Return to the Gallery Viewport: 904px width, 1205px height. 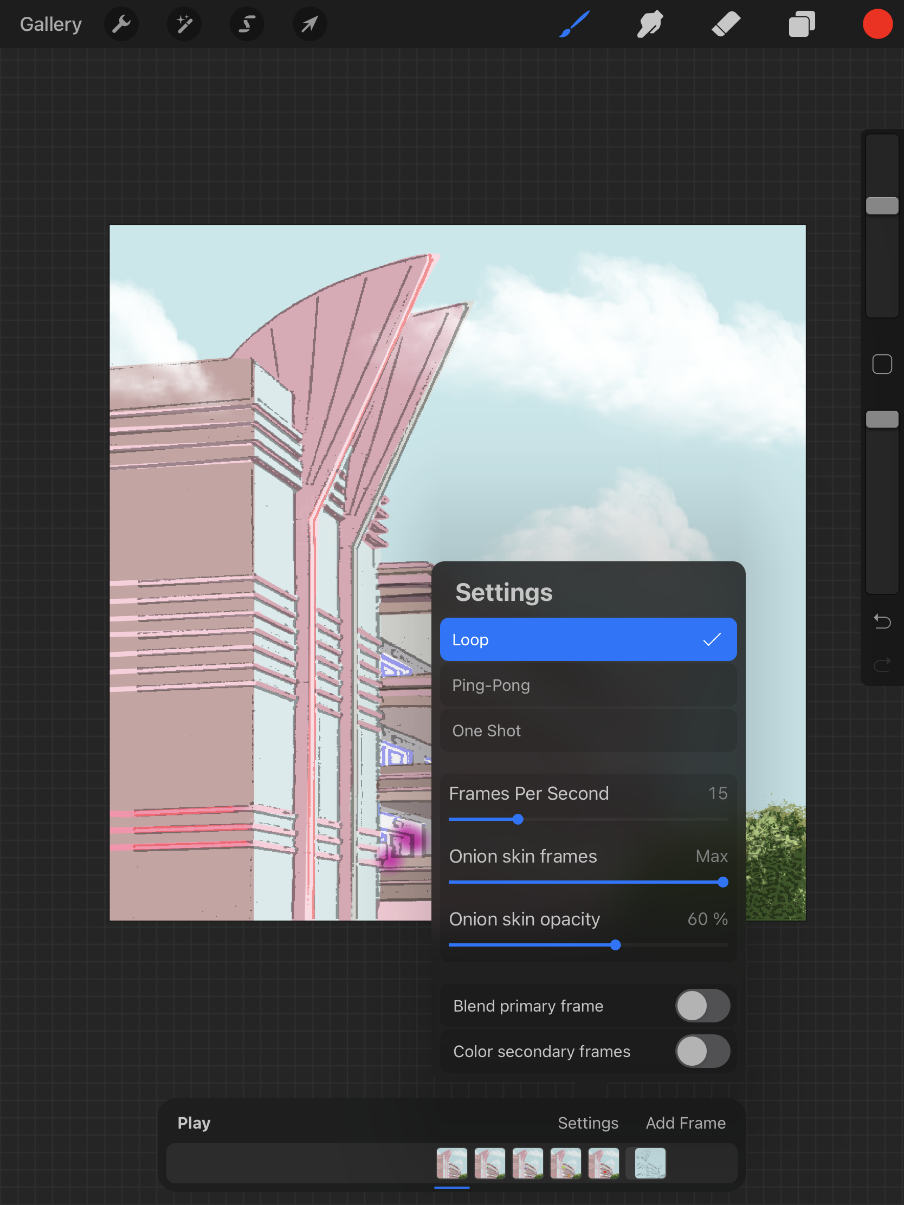click(x=50, y=24)
